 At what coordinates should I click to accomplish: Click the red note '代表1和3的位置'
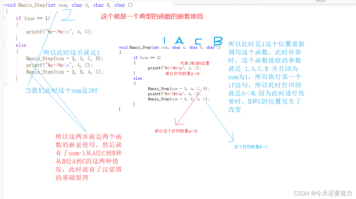(195, 63)
